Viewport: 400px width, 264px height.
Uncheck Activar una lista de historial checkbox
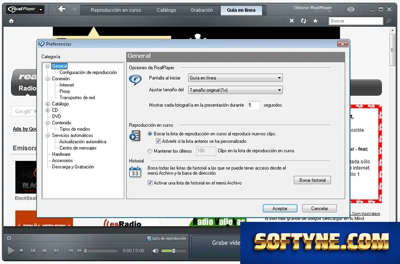click(x=150, y=183)
